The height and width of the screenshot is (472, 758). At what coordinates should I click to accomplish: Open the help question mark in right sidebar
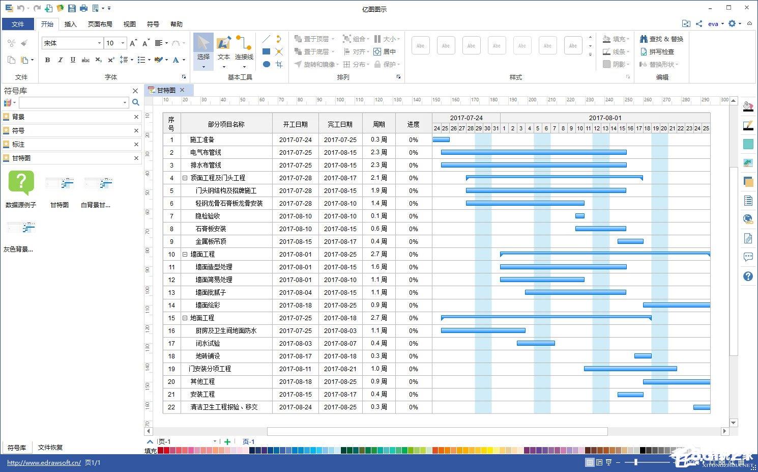point(748,276)
